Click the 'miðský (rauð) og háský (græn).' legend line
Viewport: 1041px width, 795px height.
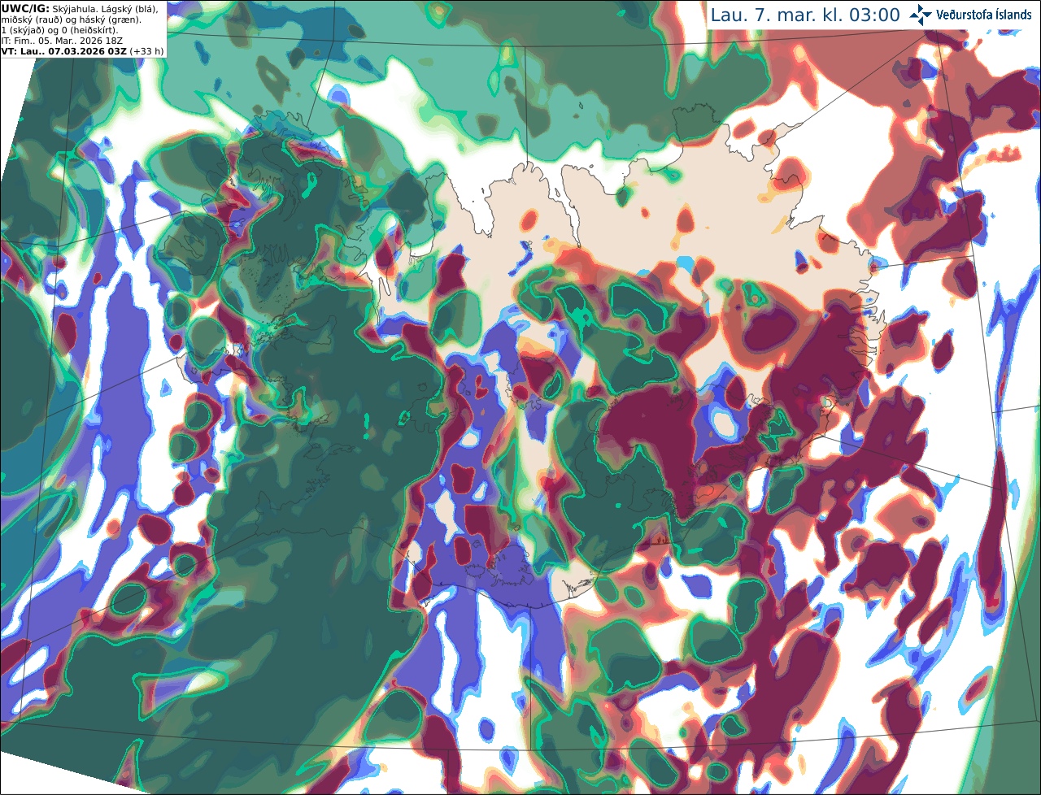click(x=71, y=19)
